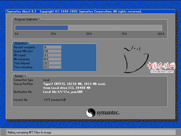This screenshot has height=136, width=181.
Task: Click the Destination file label
Action: (23, 92)
